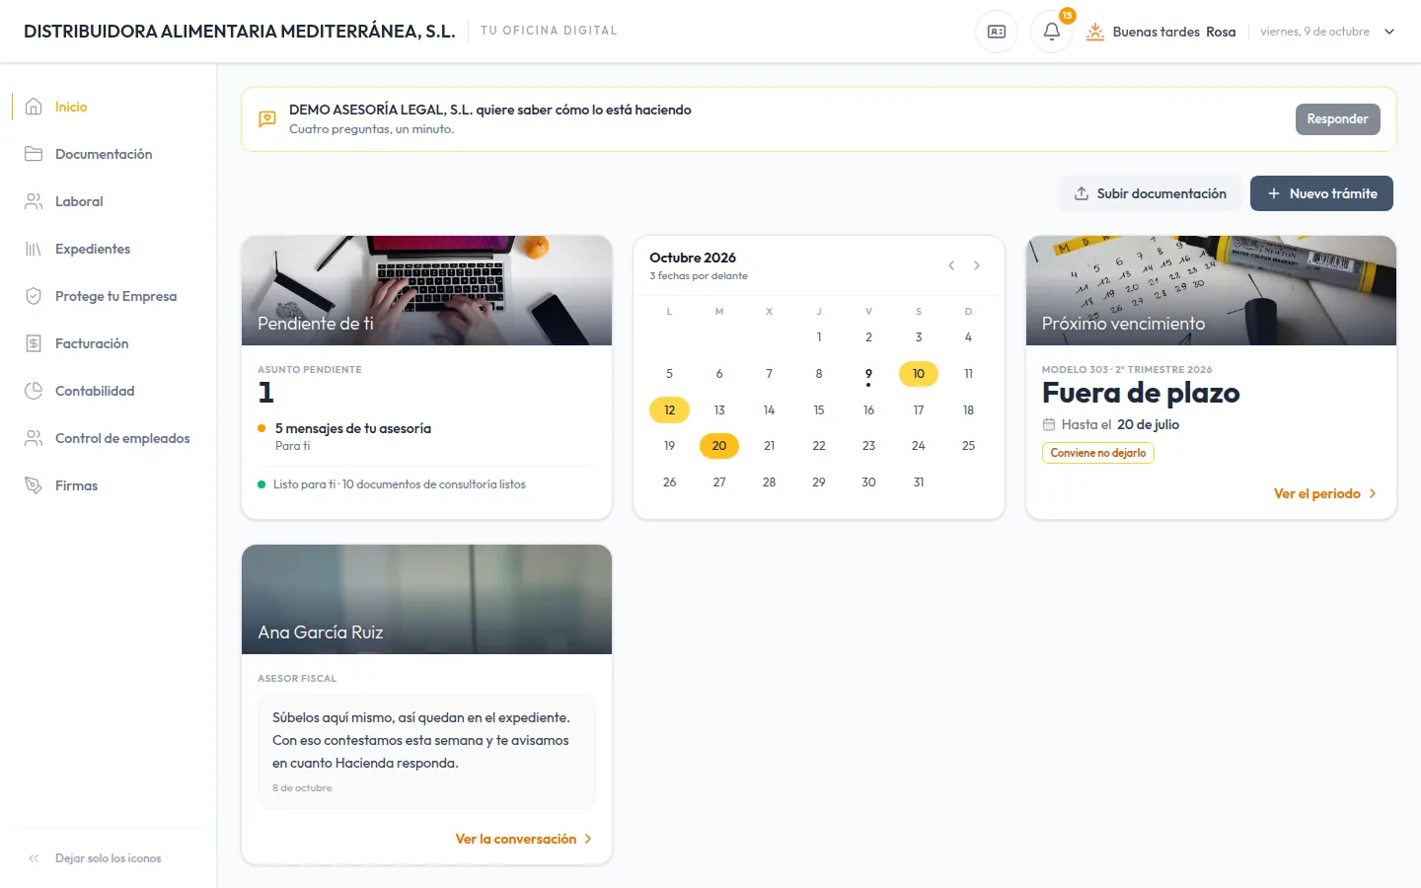Open Control de empleados icon
Screen dimensions: 1421x888
point(34,438)
